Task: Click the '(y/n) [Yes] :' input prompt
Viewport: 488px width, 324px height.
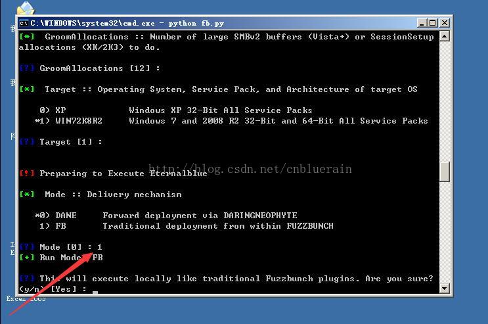Action: click(x=53, y=289)
